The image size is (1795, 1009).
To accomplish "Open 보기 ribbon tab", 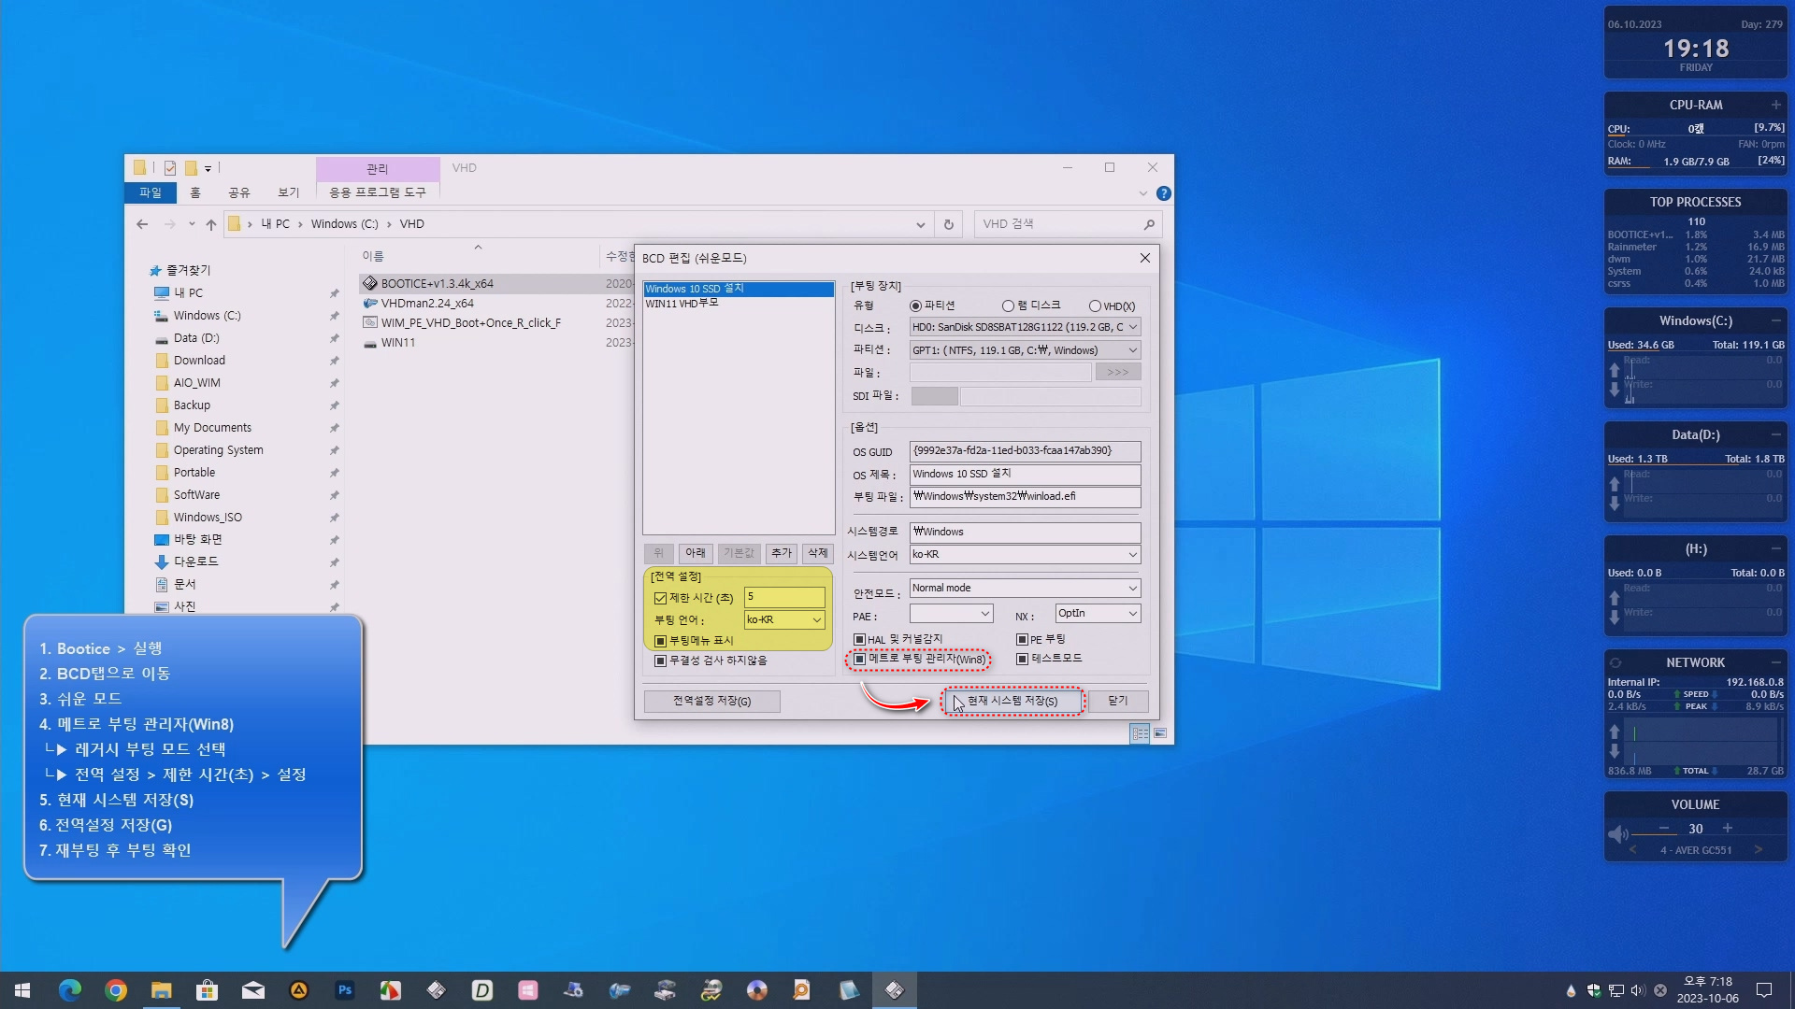I will click(289, 192).
